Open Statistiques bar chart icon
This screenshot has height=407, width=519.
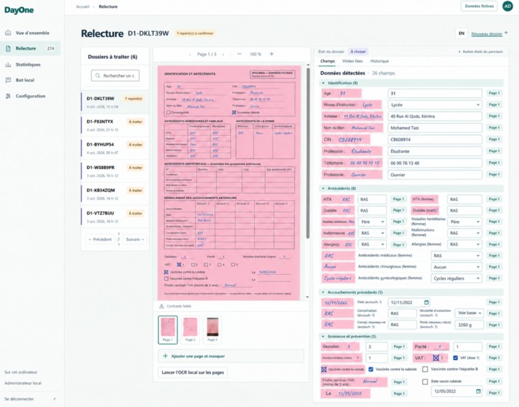click(9, 65)
